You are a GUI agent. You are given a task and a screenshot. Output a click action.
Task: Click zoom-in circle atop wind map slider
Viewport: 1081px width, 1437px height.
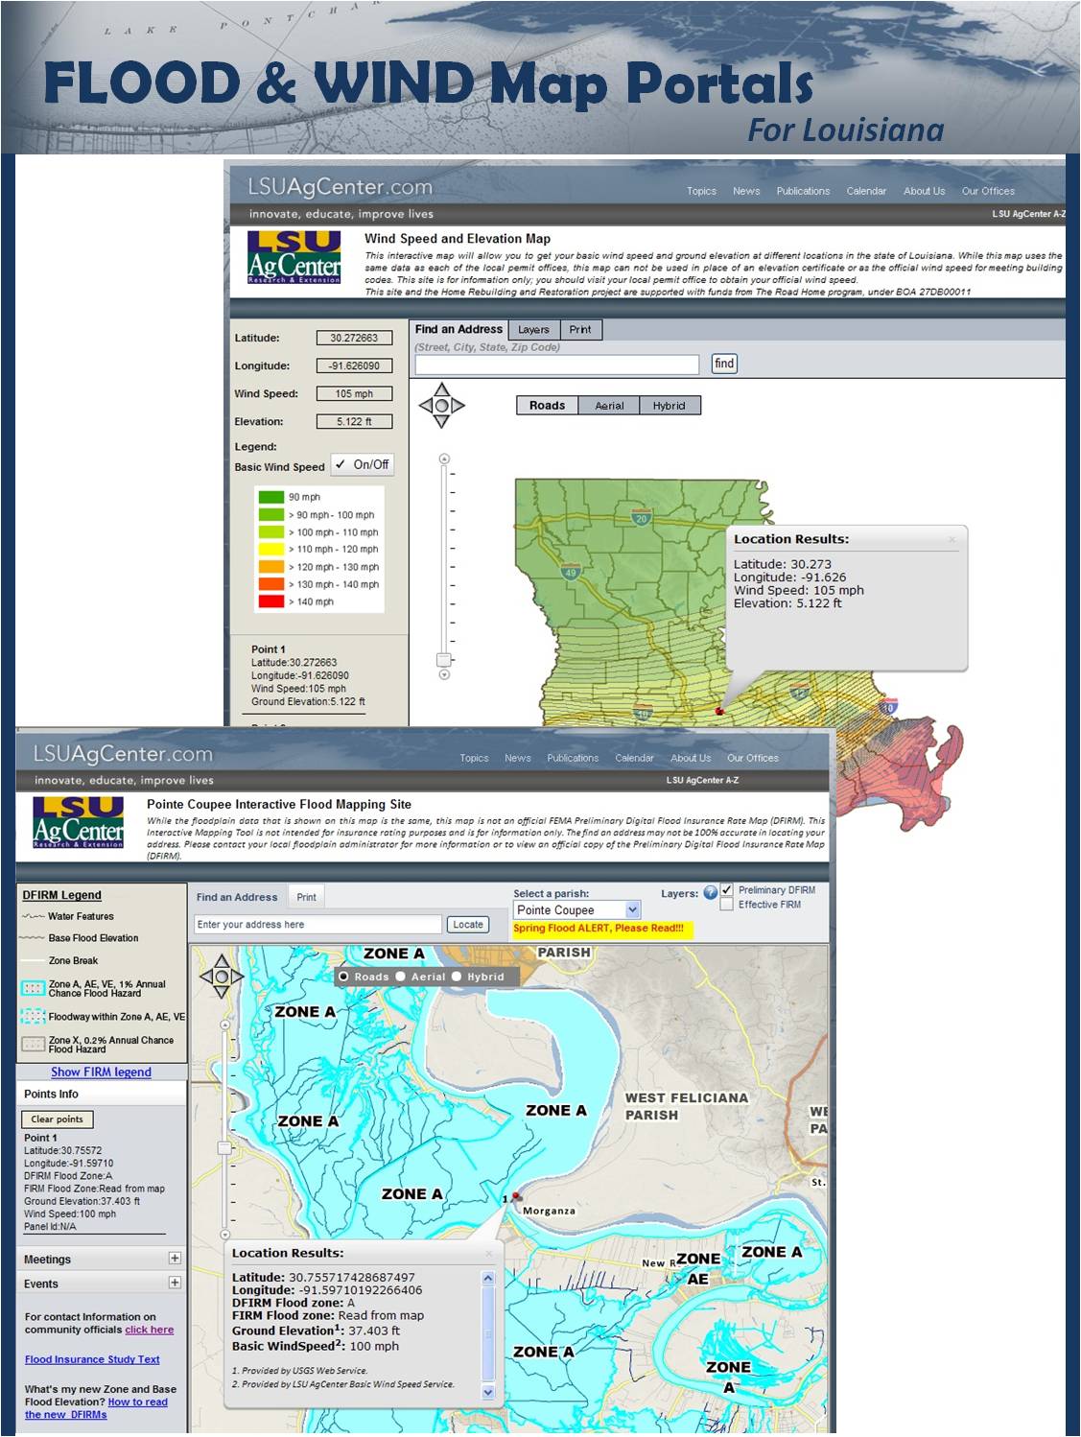[444, 459]
